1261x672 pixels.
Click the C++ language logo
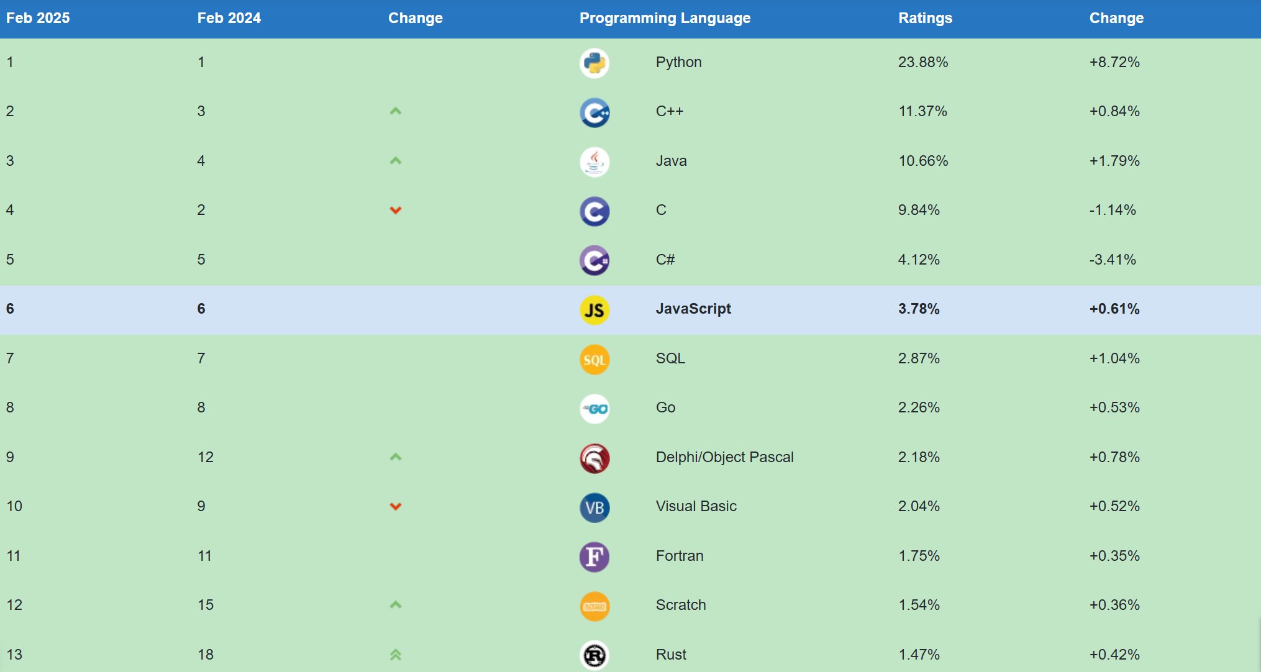click(x=594, y=112)
